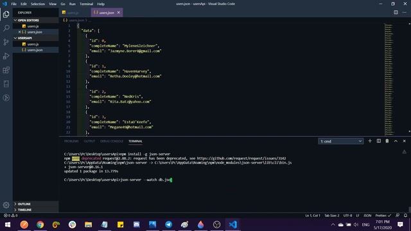Screen dimensions: 411x231
Task: Open File Explorer from the taskbar
Action: tap(89, 225)
